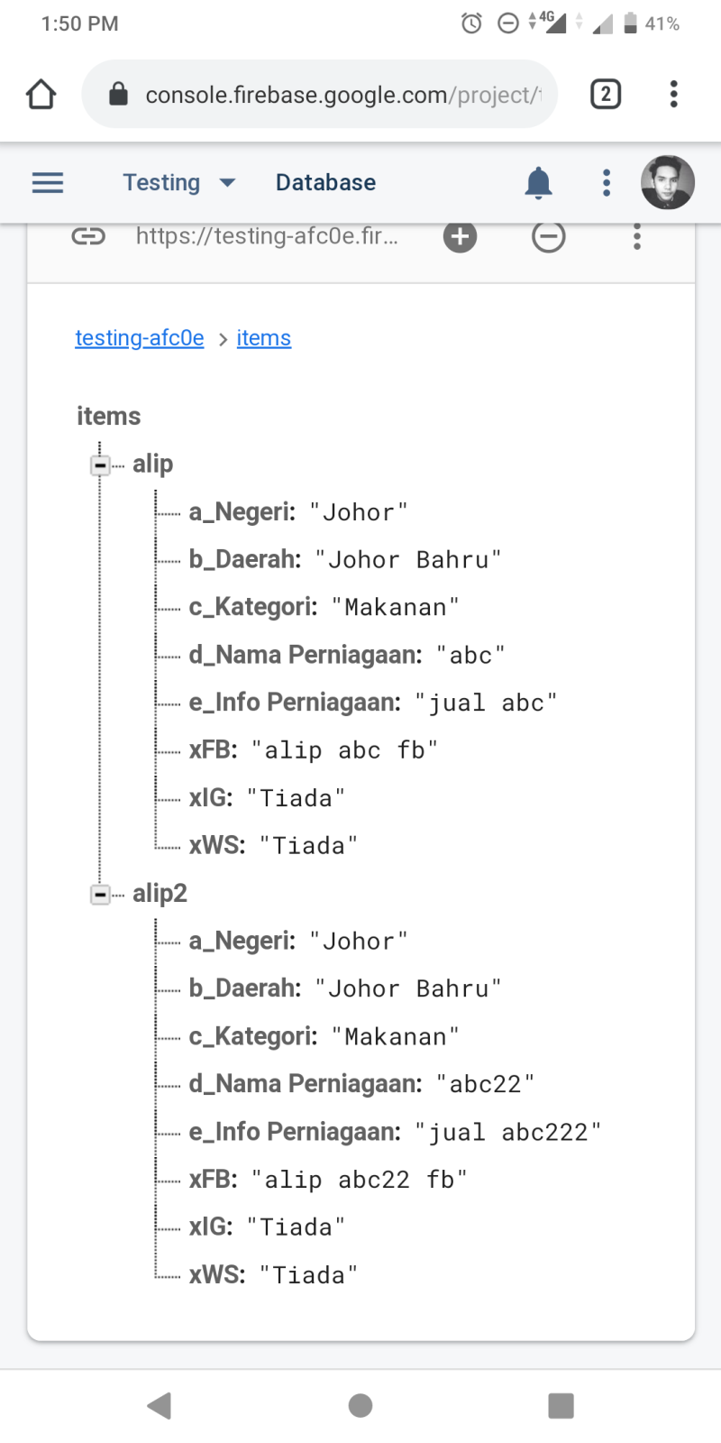This screenshot has width=721, height=1443.
Task: Open the hamburger navigation menu
Action: (48, 182)
